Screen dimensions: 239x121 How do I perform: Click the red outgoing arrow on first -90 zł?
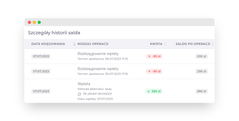tap(149, 56)
